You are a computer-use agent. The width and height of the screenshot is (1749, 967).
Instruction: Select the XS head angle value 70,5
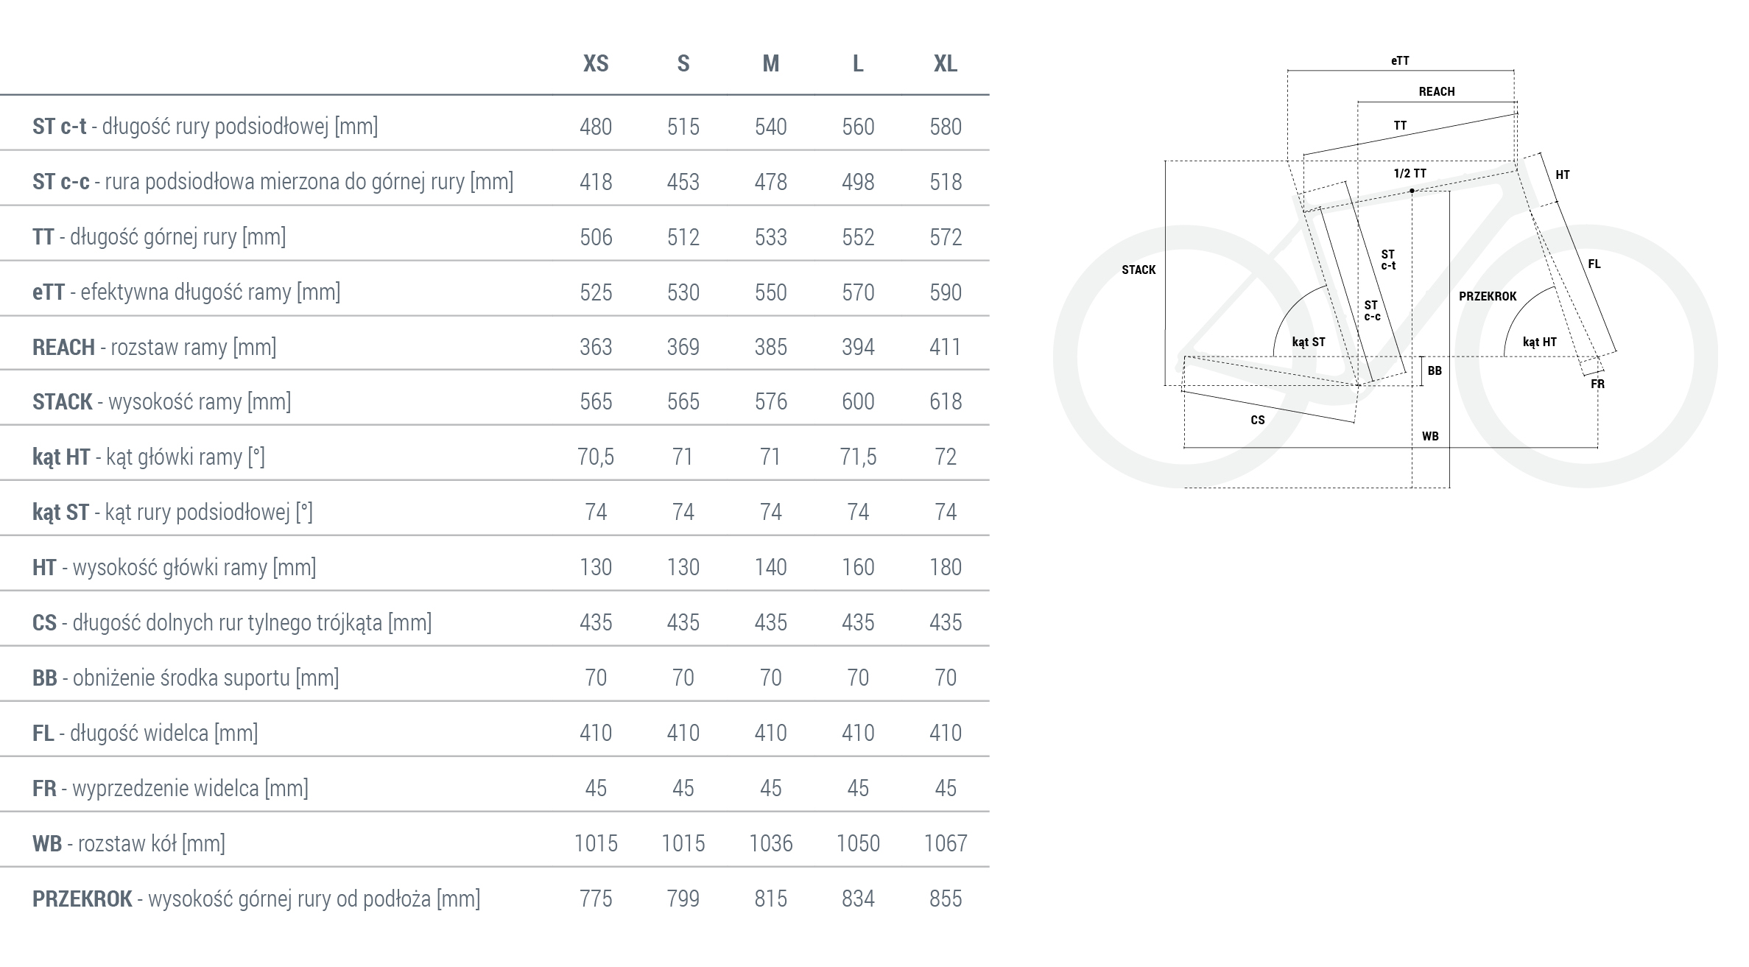[596, 457]
